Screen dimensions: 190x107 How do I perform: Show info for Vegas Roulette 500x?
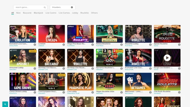[x=121, y=92]
